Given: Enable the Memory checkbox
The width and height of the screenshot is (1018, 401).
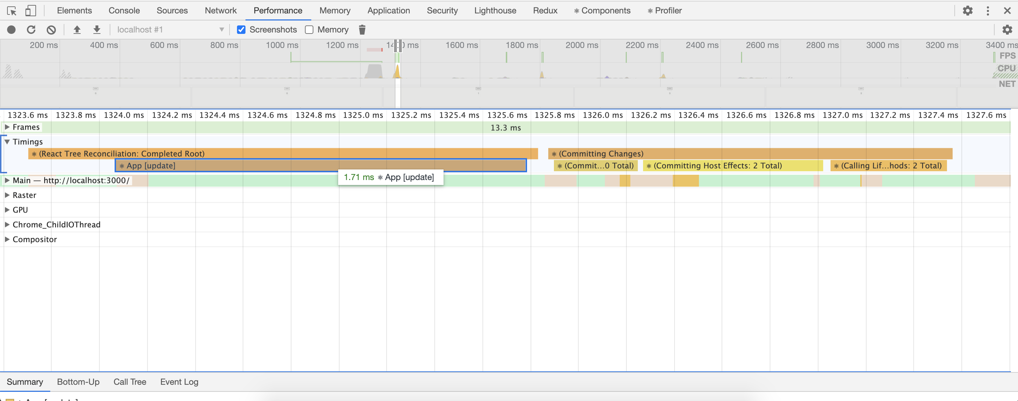Looking at the screenshot, I should tap(309, 30).
